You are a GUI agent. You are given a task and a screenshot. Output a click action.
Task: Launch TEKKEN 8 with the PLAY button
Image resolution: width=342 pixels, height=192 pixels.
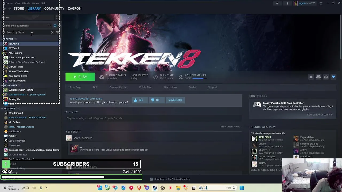[80, 77]
